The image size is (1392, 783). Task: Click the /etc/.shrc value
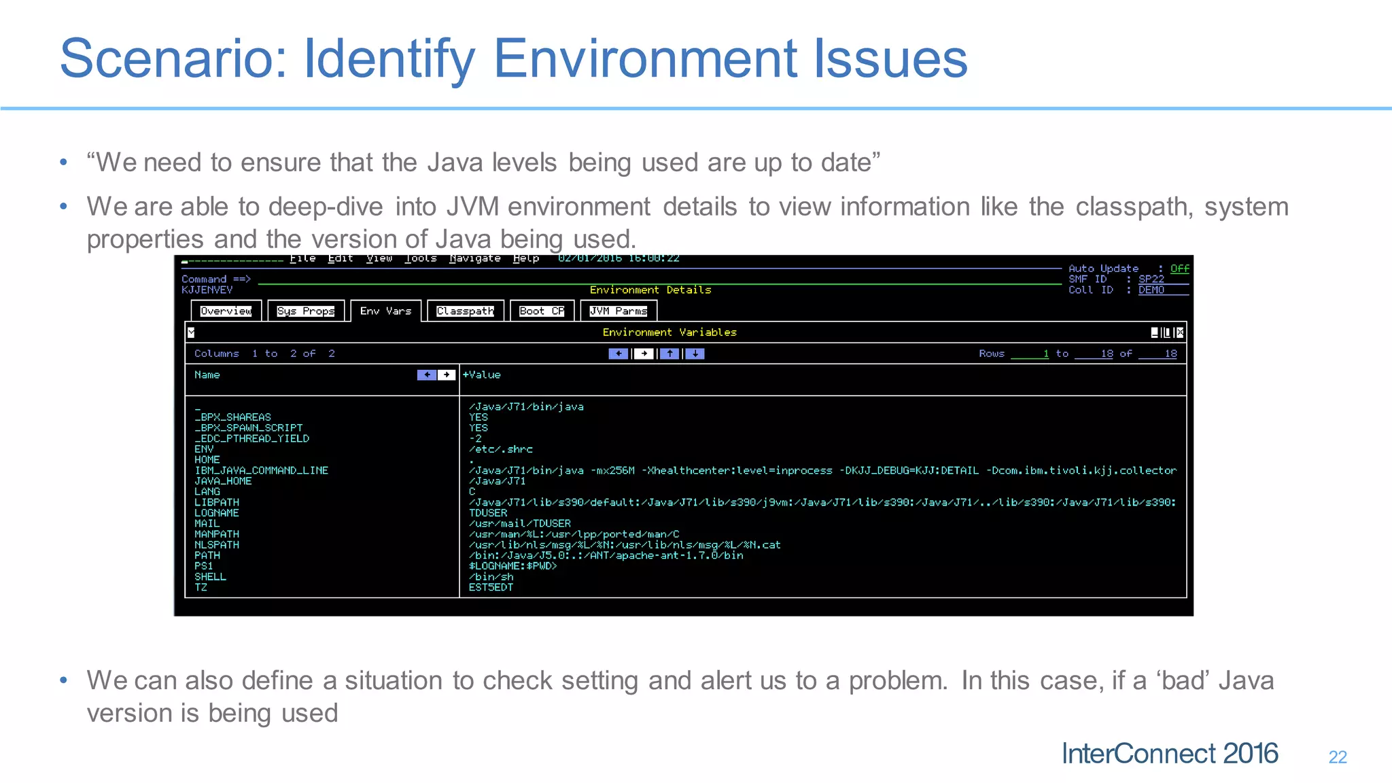click(501, 449)
